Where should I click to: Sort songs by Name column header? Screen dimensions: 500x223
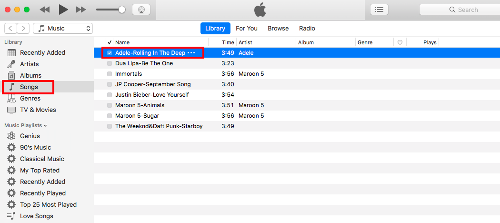(x=160, y=42)
